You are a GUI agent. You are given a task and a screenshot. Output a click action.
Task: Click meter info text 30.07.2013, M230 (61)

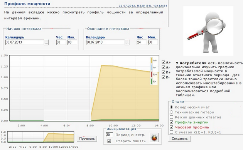143,5
